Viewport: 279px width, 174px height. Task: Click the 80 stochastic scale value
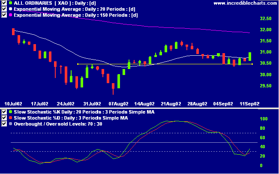tap(262, 128)
